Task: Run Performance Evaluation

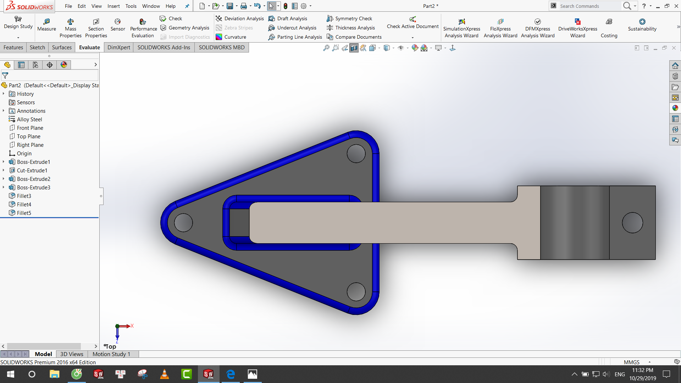Action: pos(143,28)
